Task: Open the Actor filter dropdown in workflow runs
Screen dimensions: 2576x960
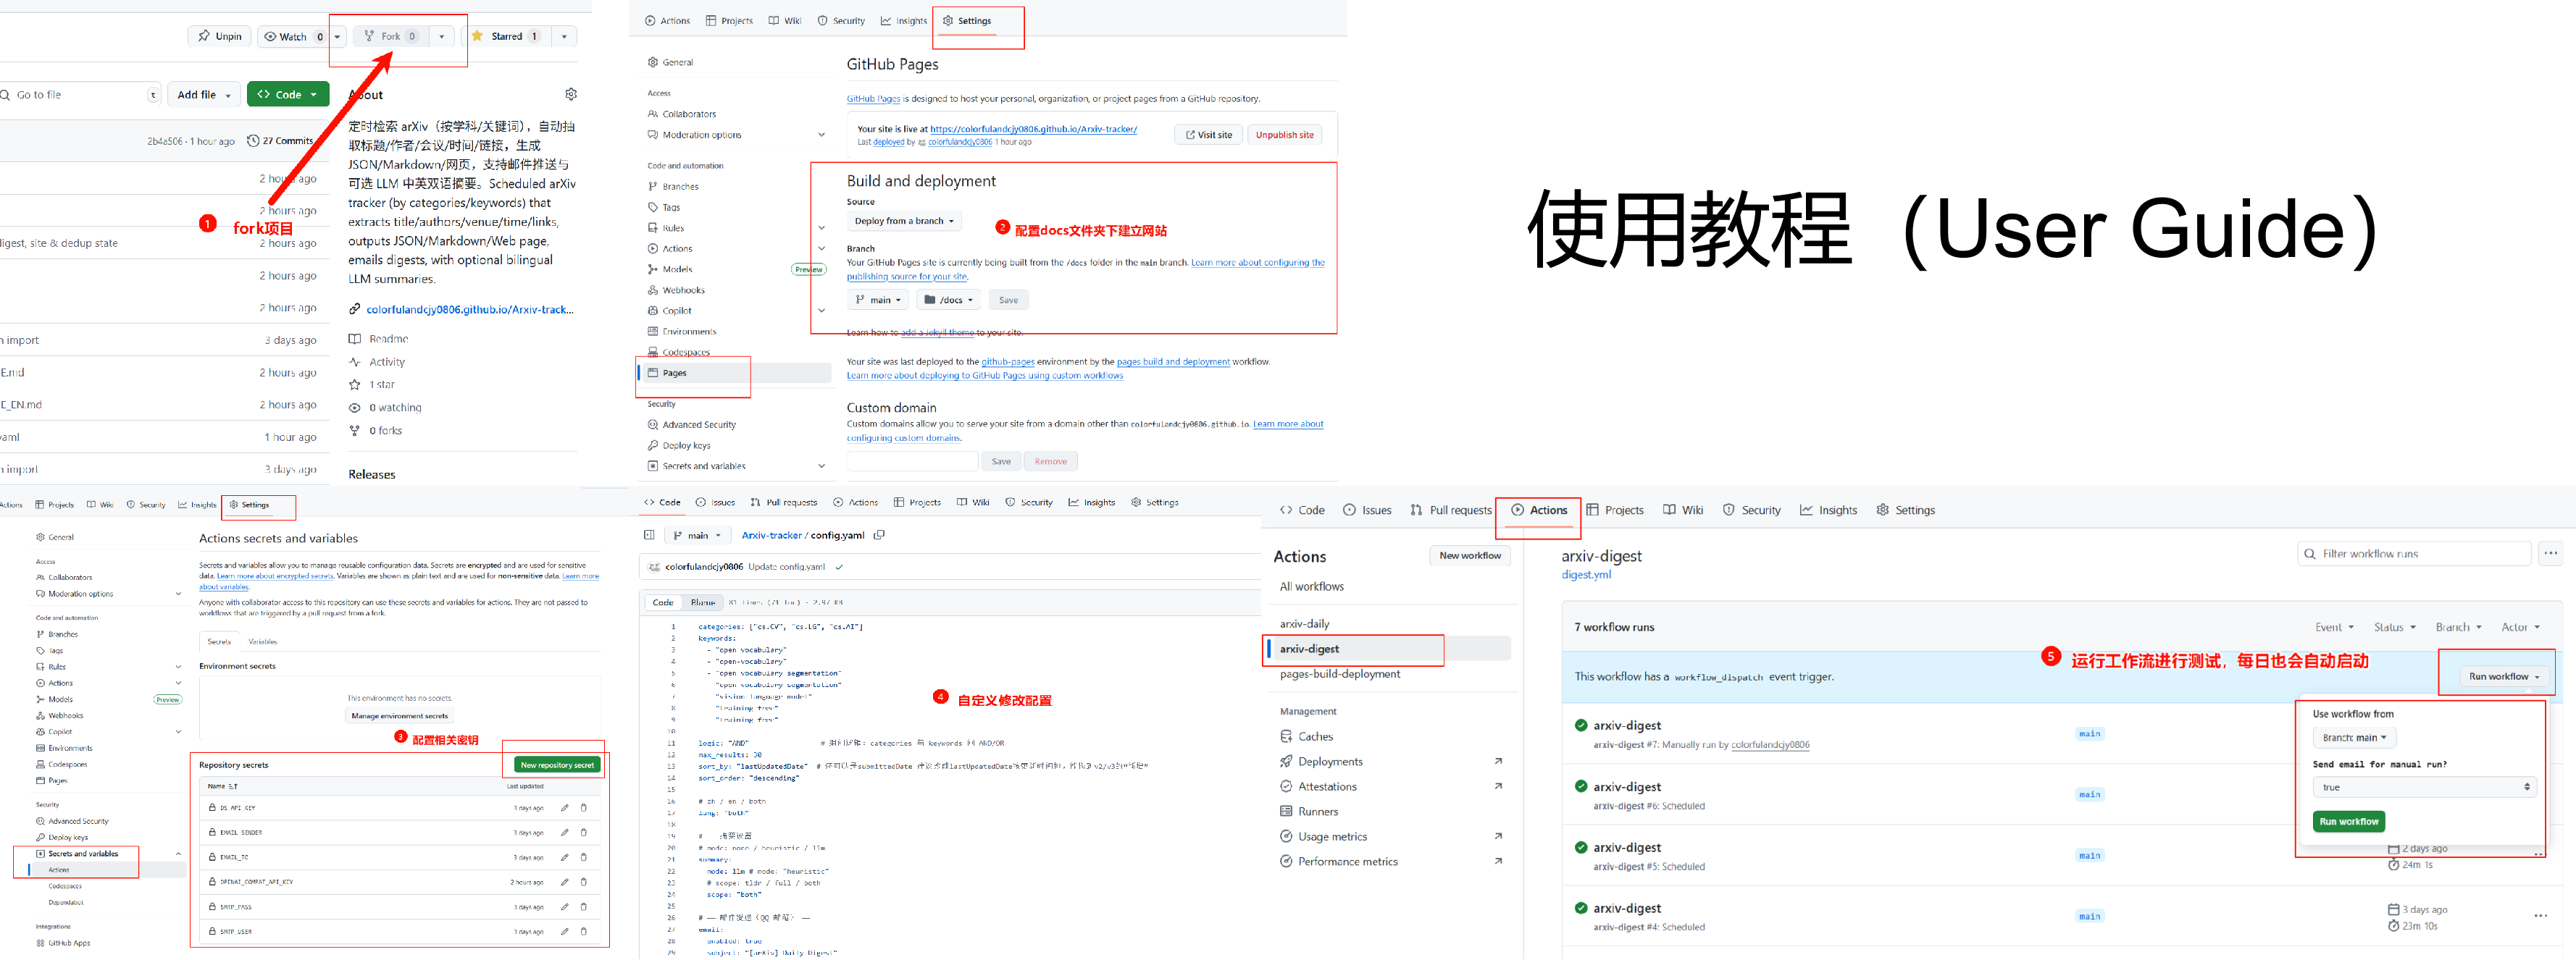Action: point(2520,628)
